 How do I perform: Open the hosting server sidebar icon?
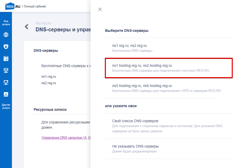[6, 70]
